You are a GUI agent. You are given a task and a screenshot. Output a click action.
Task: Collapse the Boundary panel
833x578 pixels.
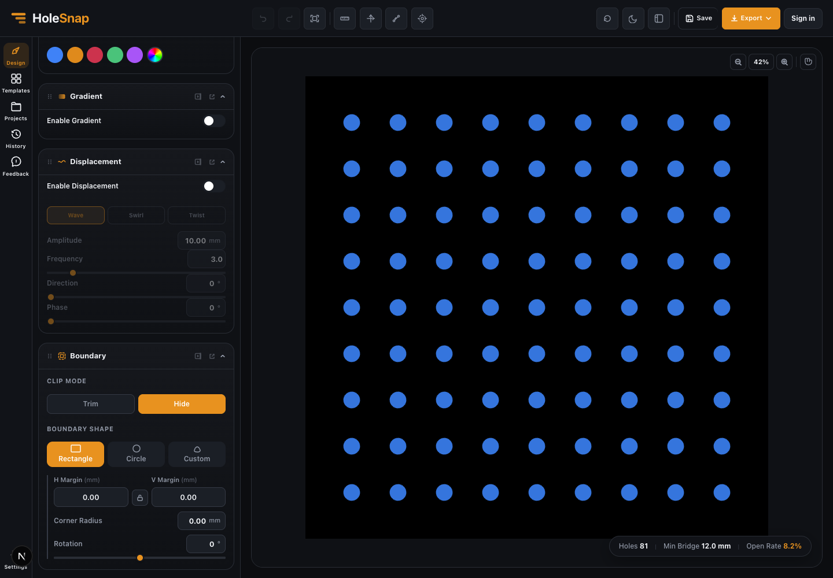pyautogui.click(x=223, y=356)
